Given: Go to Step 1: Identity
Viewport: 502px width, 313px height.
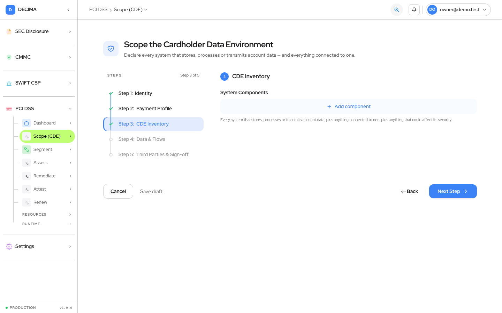Looking at the screenshot, I should (153, 94).
